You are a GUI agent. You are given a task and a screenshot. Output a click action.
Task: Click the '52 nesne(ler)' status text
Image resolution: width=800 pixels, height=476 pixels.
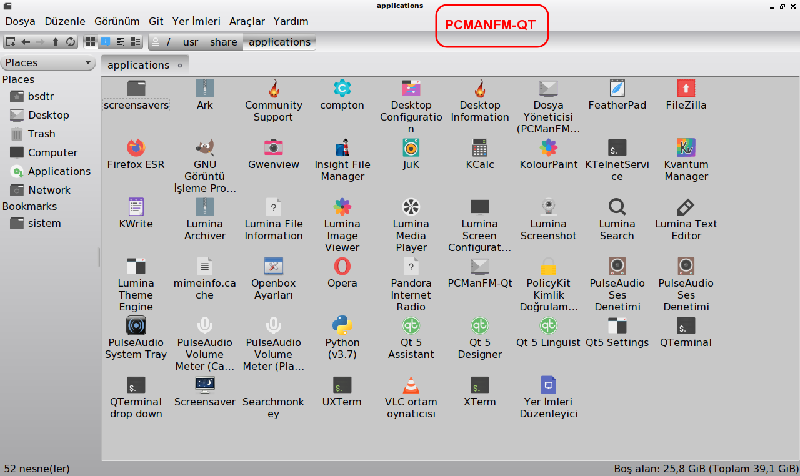point(37,469)
